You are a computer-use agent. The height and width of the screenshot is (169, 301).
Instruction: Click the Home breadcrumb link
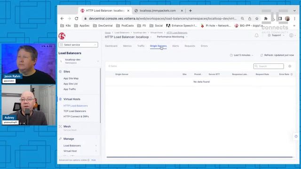click(108, 32)
